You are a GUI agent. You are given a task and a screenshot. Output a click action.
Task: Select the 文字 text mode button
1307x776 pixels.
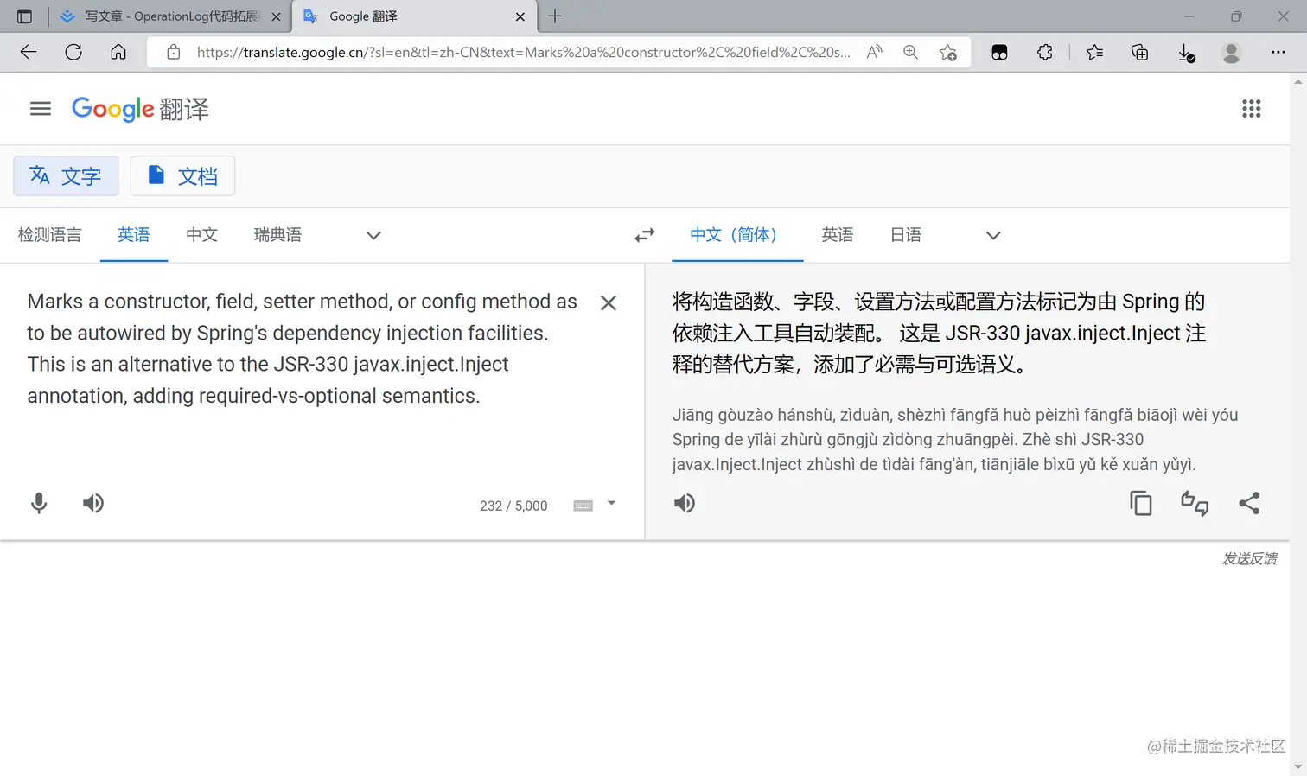(66, 176)
